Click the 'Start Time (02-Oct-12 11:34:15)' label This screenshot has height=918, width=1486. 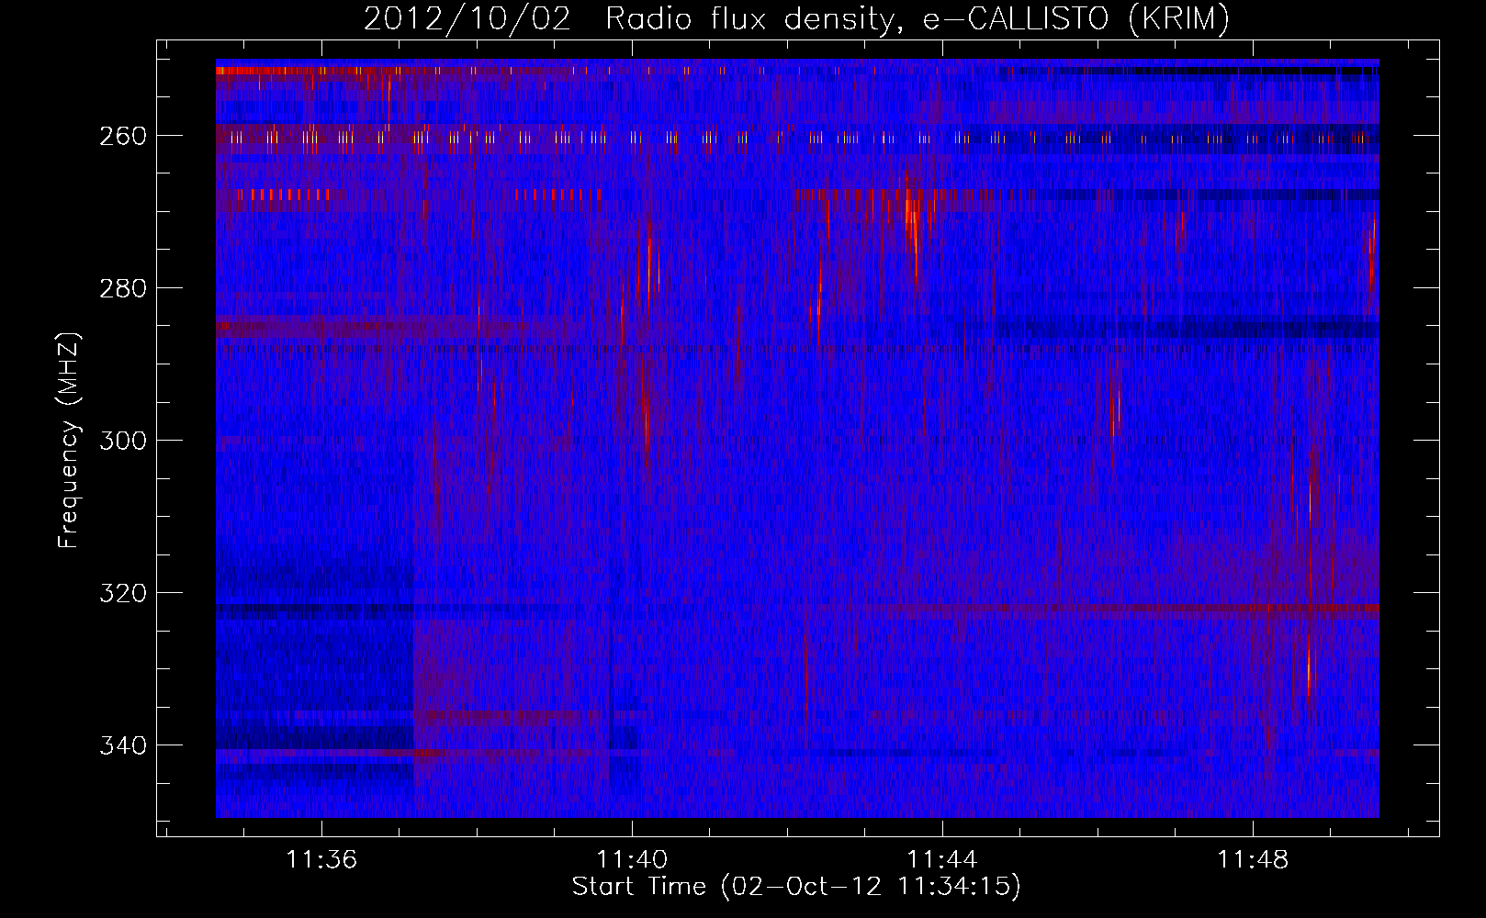796,887
